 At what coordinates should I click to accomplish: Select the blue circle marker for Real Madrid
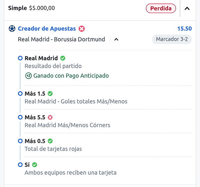pyautogui.click(x=20, y=58)
